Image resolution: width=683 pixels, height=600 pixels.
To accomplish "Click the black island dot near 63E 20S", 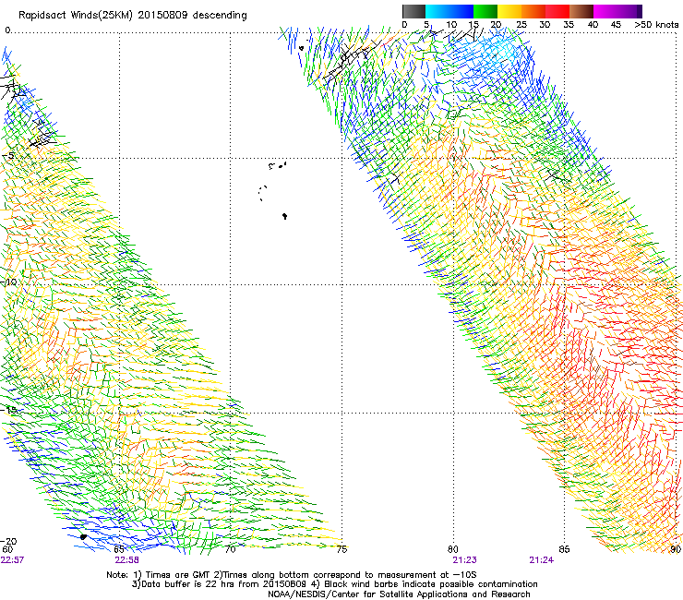I will tap(83, 537).
